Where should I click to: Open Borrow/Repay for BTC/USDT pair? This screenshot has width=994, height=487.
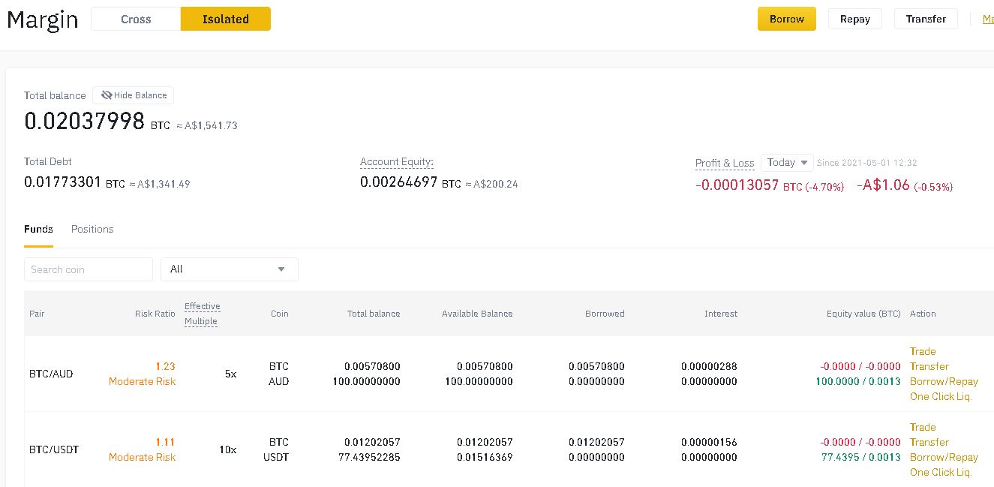point(944,457)
